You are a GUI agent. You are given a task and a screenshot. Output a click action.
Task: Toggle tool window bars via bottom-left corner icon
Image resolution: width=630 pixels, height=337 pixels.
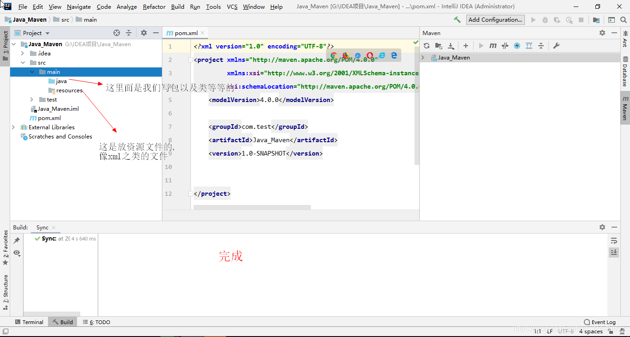tap(6, 331)
